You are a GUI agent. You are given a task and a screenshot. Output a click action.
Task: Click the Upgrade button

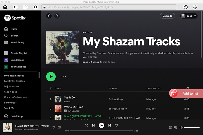pyautogui.click(x=167, y=16)
